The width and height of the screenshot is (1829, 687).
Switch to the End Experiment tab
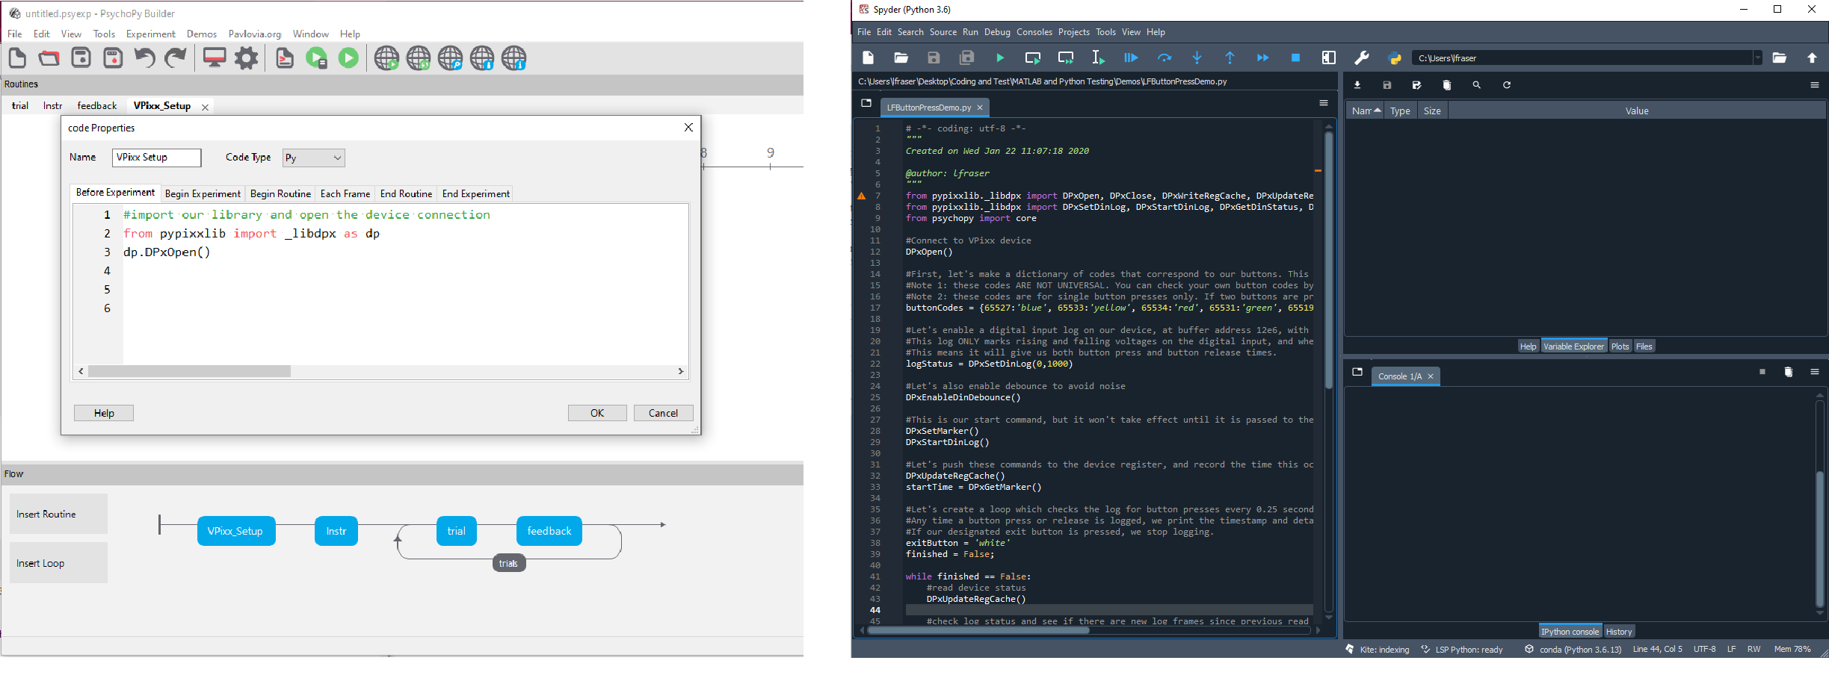pyautogui.click(x=475, y=193)
